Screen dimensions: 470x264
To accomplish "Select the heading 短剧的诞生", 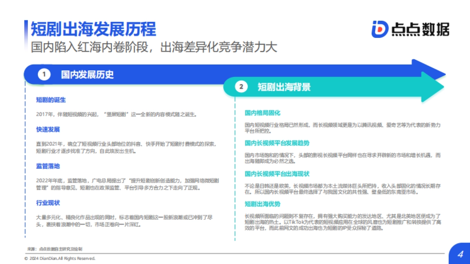I will point(51,100).
